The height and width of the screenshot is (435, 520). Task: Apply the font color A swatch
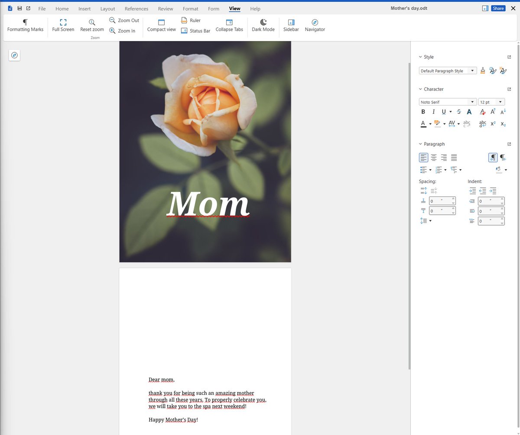coord(423,124)
